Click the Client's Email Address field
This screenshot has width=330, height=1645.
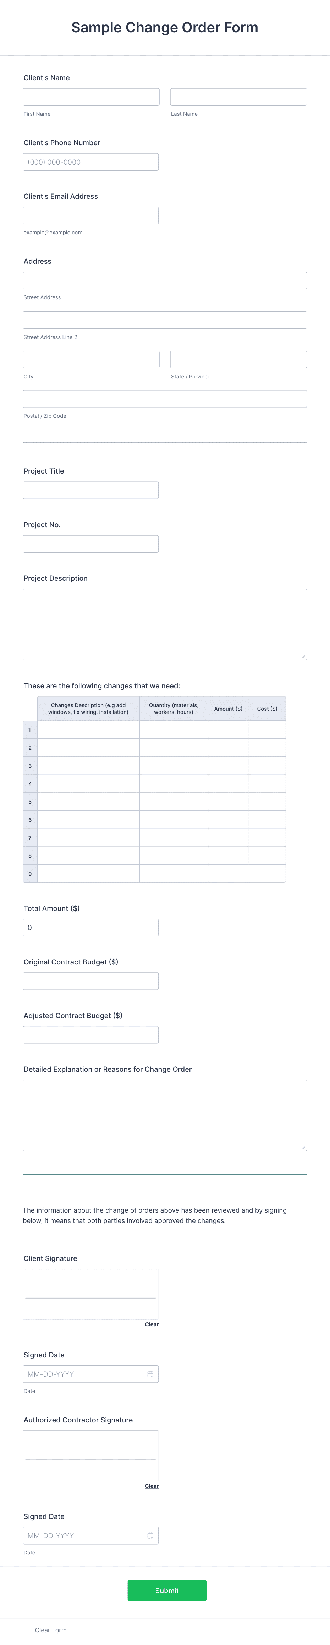(x=90, y=215)
